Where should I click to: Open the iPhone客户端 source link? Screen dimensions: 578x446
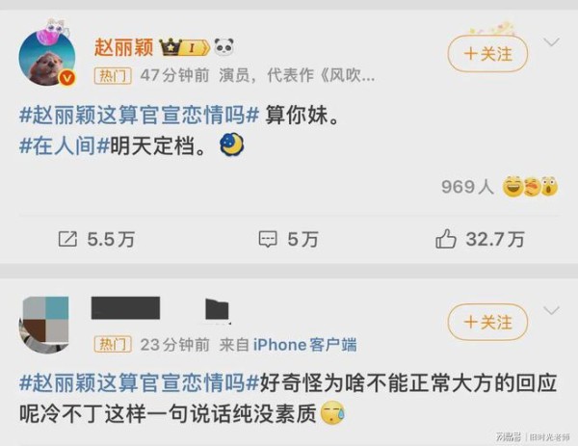pos(304,345)
